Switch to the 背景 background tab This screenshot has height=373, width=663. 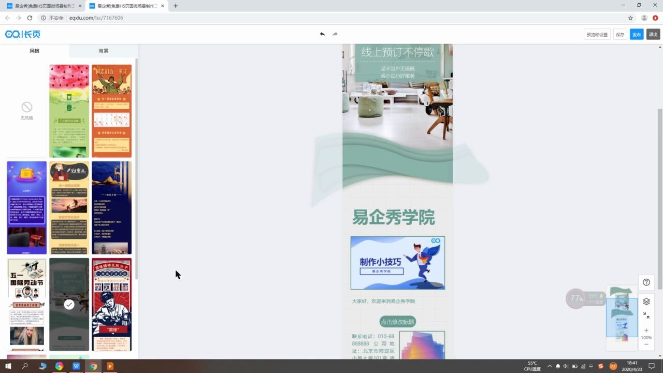pos(104,51)
